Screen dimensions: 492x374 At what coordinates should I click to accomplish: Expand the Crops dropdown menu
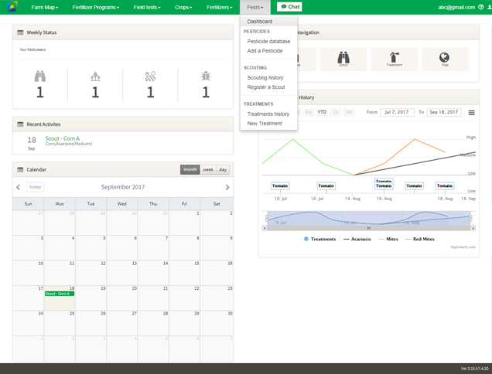point(183,7)
